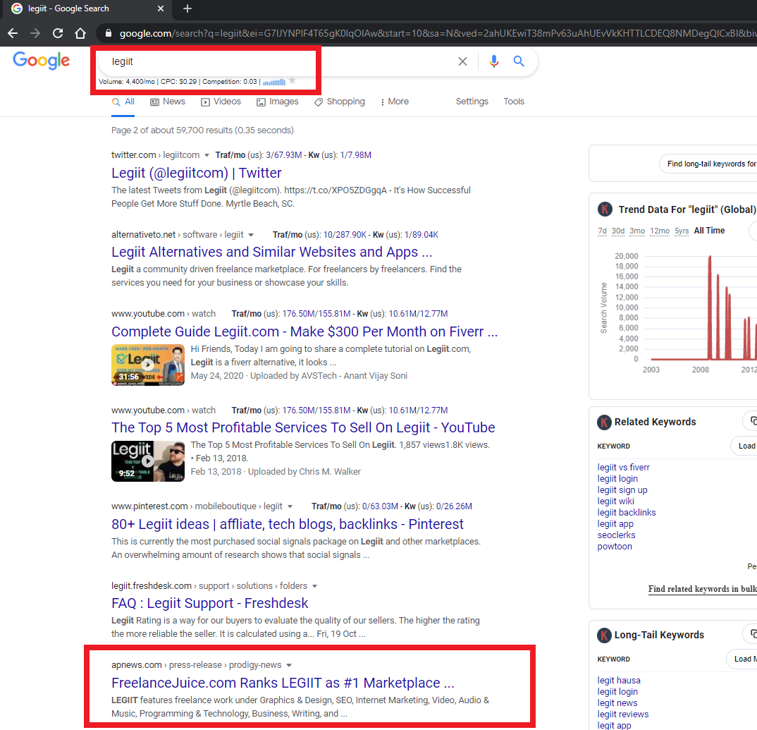Click Find related keywords in bulk
Screen dimensions: 757x730
tap(702, 588)
